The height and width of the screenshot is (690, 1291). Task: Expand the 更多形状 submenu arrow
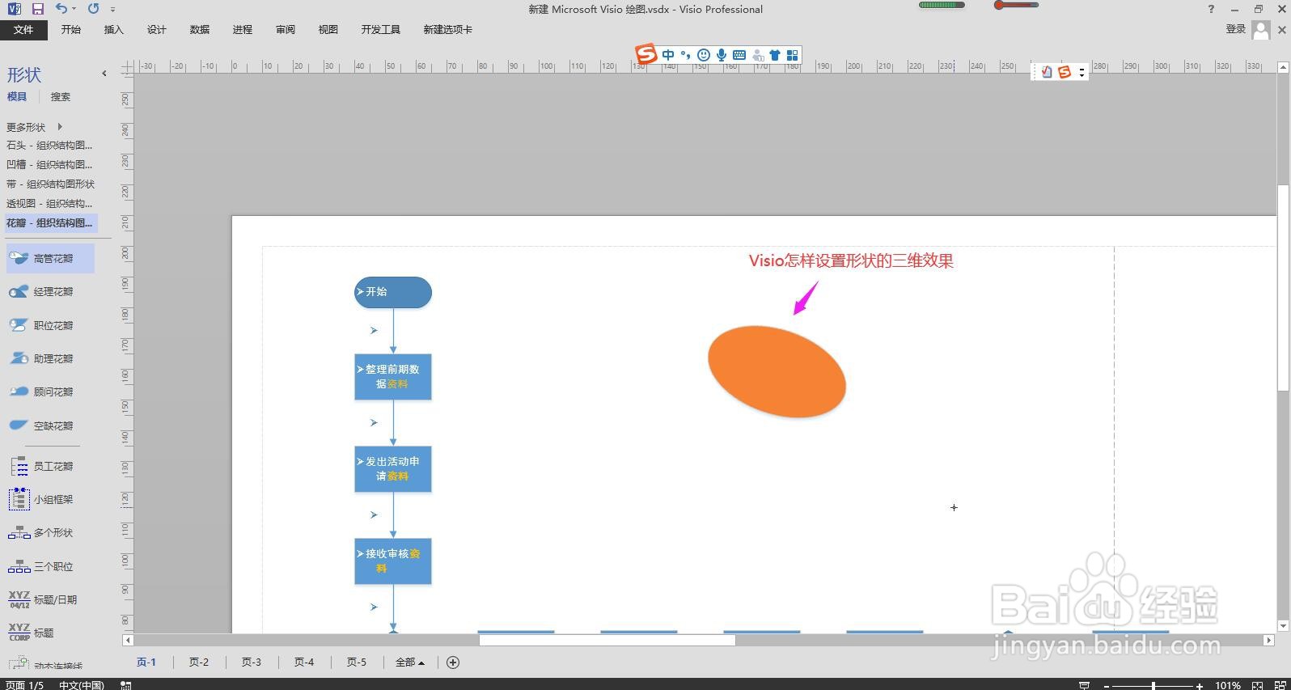click(60, 127)
